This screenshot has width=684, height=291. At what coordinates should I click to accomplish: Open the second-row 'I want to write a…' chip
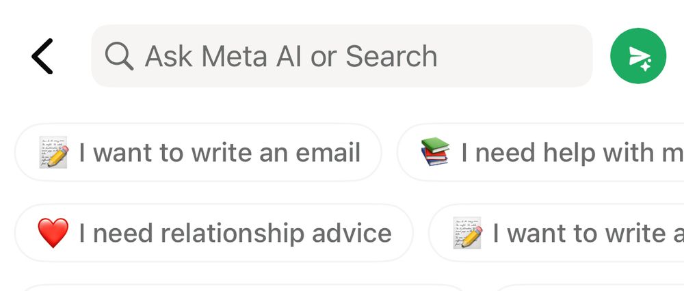click(556, 233)
